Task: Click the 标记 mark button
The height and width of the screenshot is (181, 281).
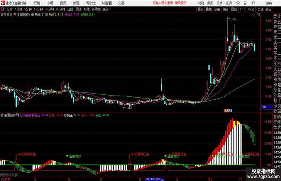Action: pyautogui.click(x=251, y=9)
